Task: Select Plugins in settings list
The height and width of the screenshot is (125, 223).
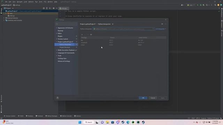Action: click(x=60, y=36)
